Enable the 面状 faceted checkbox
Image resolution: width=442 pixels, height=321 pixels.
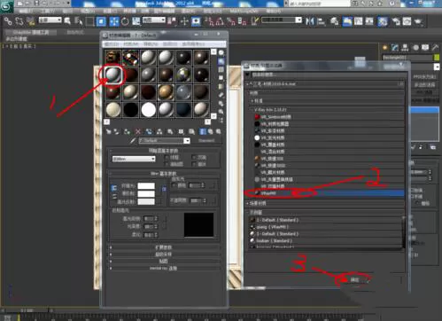[194, 164]
